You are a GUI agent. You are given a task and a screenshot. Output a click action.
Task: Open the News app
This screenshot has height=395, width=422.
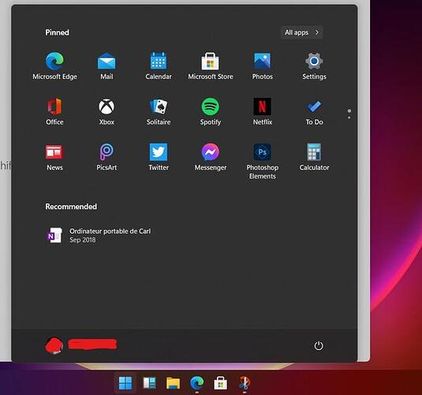click(x=54, y=157)
